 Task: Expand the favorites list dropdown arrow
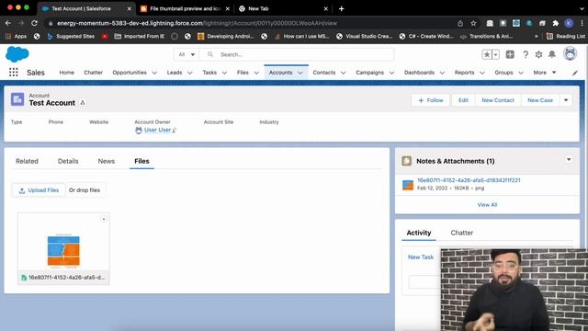496,54
